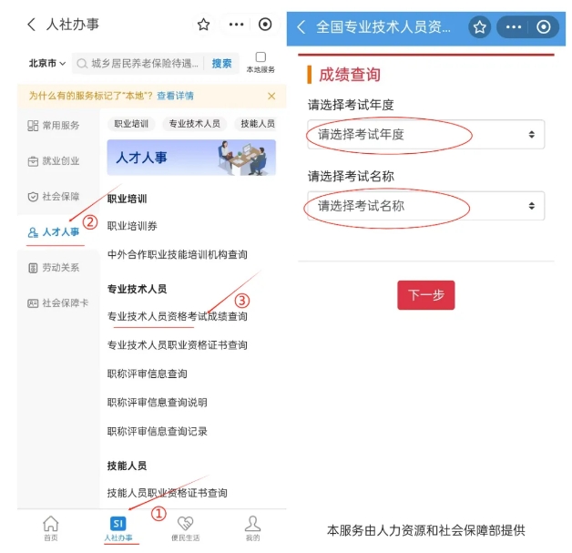Screen dimensions: 572x553
Task: Click the search box for 城乡居民养老保险
Action: pos(138,64)
